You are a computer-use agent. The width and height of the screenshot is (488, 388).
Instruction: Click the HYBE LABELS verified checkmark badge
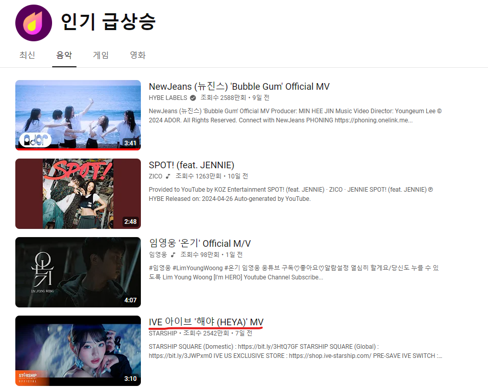(x=193, y=98)
